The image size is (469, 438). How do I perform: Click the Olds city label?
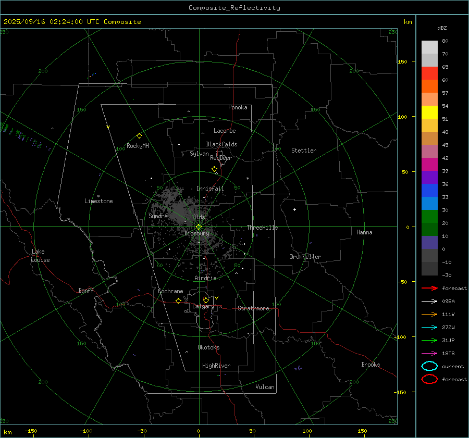(199, 217)
